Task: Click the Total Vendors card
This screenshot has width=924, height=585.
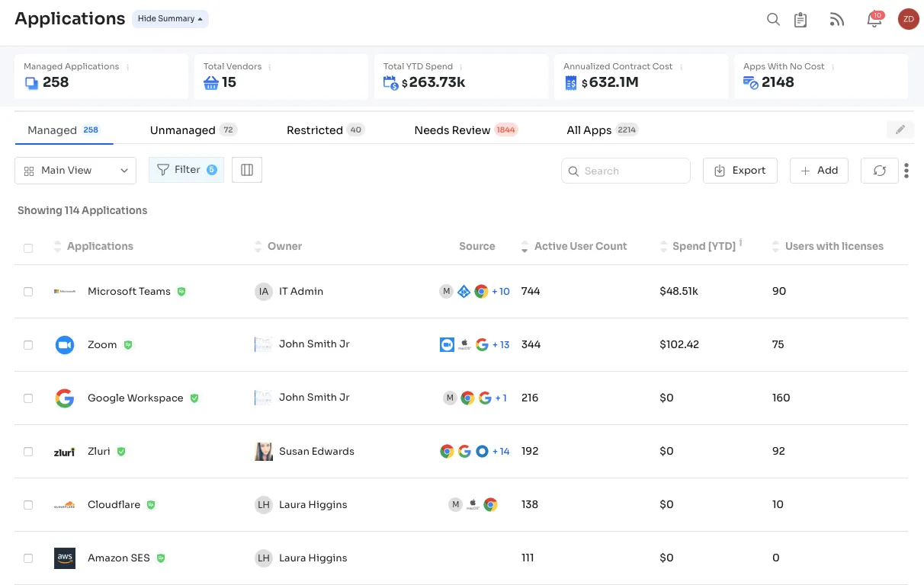Action: pyautogui.click(x=281, y=76)
